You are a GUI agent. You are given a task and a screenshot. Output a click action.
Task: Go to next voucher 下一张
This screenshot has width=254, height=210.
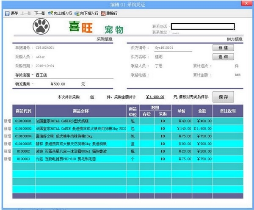[x=40, y=13]
